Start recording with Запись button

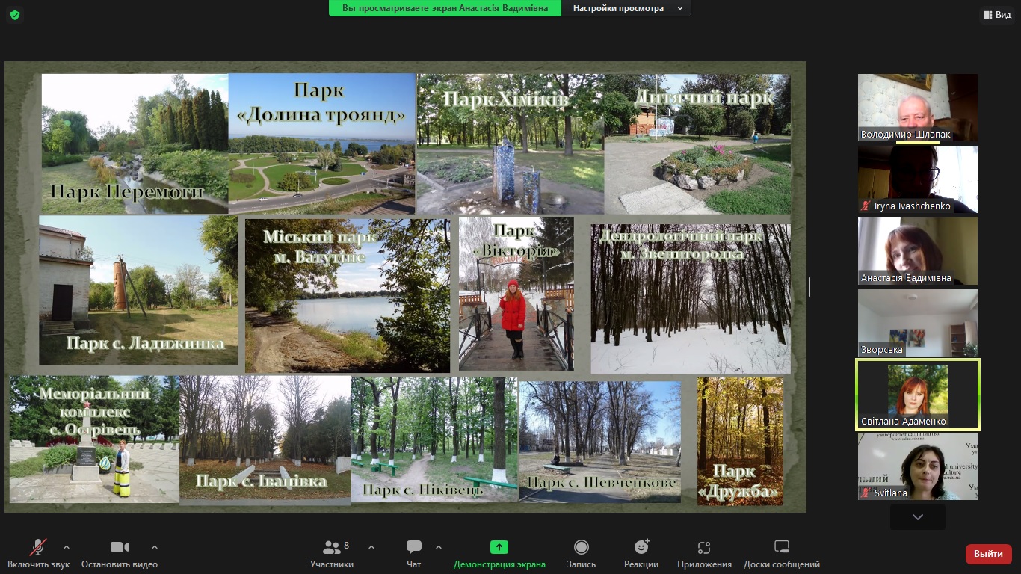pos(581,554)
